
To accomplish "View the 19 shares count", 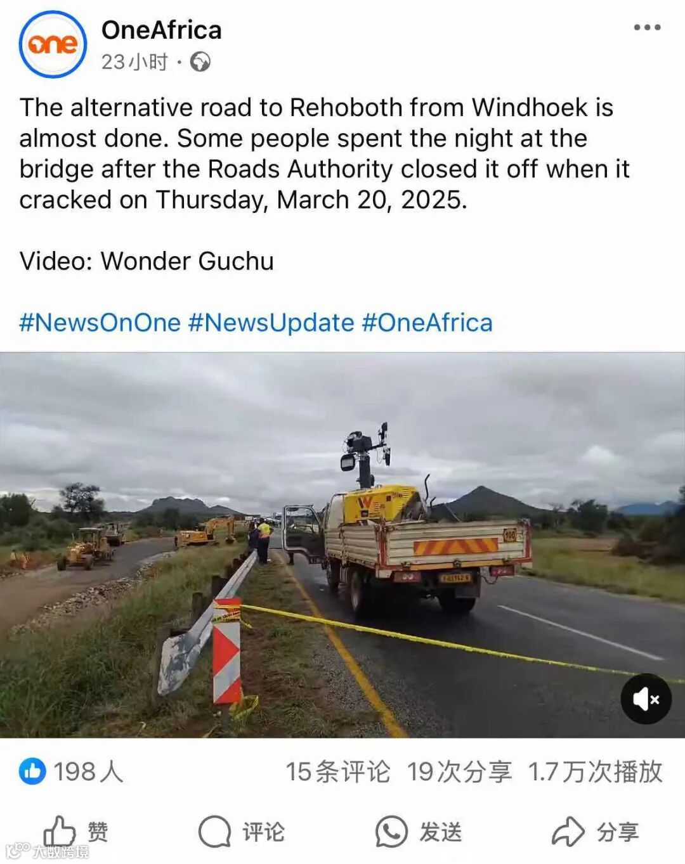I will click(x=459, y=771).
